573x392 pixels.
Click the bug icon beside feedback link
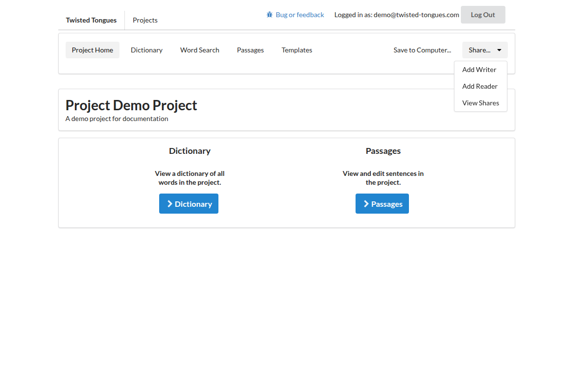(x=269, y=15)
